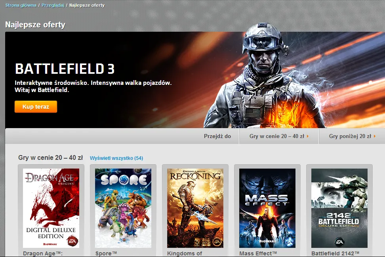The width and height of the screenshot is (385, 257).
Task: Open Dragon Age Origins cover thumbnail
Action: pos(51,208)
